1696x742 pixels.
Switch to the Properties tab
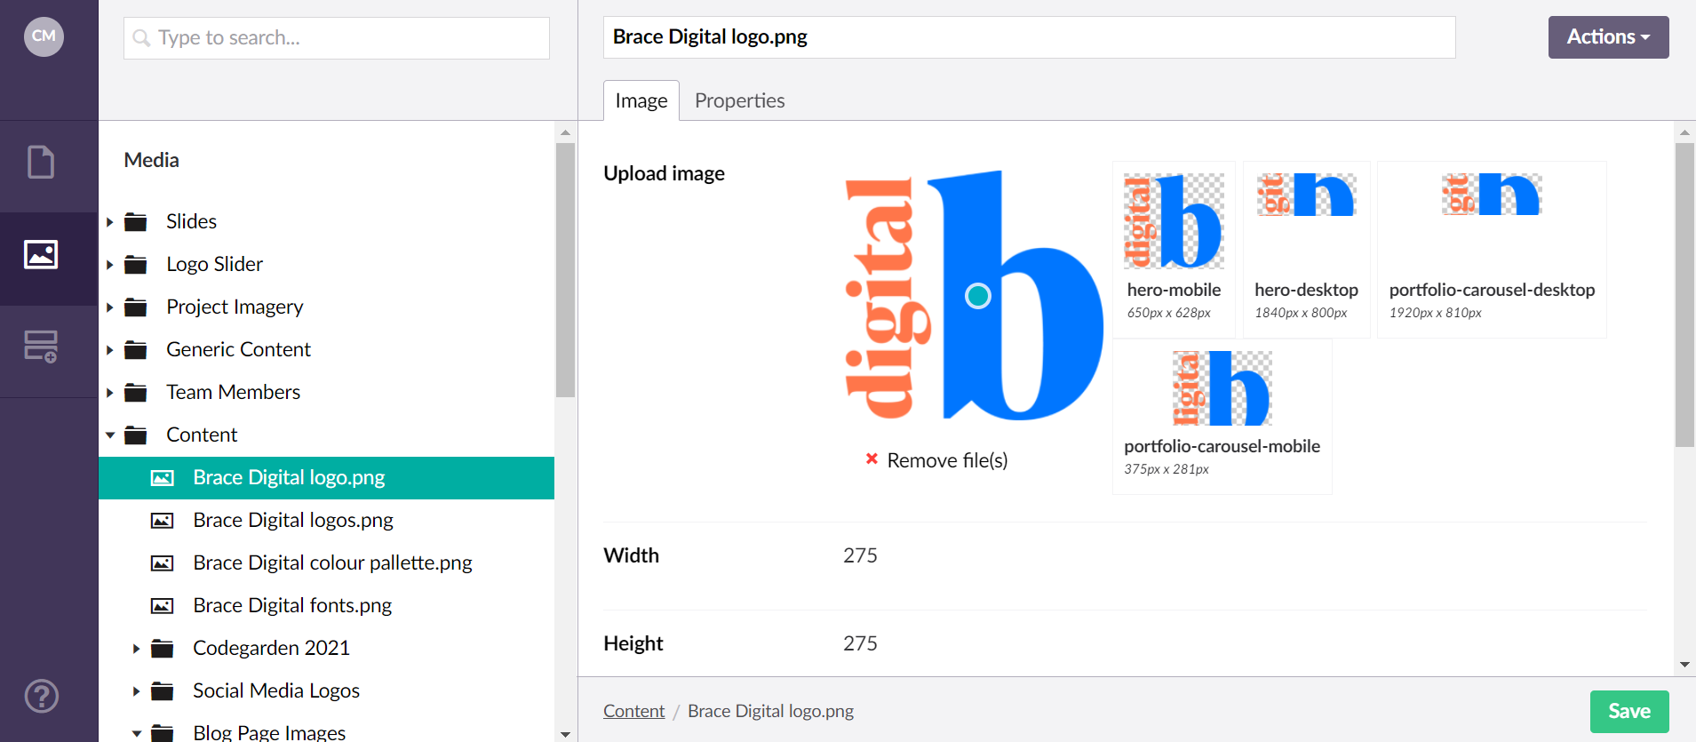[x=739, y=100]
